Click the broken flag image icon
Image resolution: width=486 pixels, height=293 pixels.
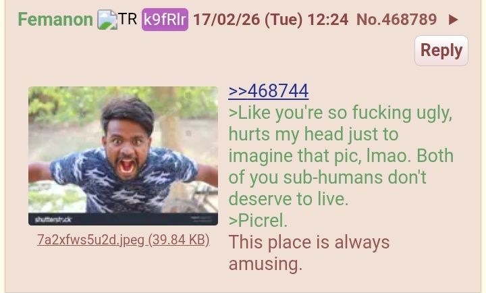click(x=107, y=20)
